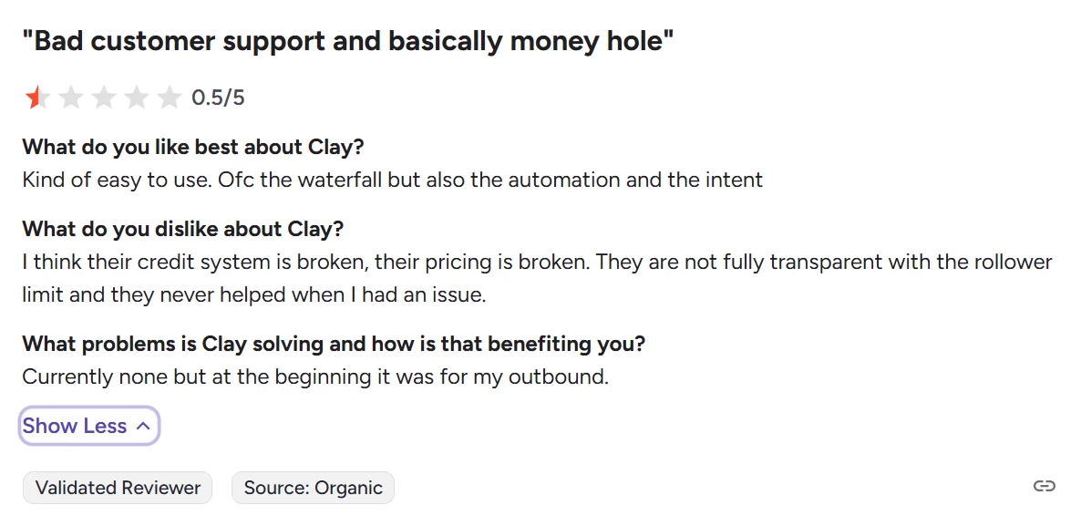
Task: Copy the review permalink using the chain-link icon
Action: point(1044,486)
